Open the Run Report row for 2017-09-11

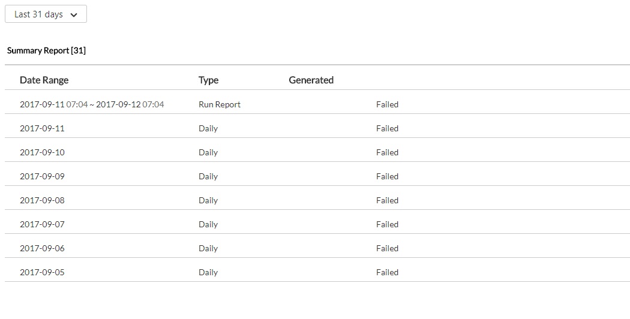(92, 104)
